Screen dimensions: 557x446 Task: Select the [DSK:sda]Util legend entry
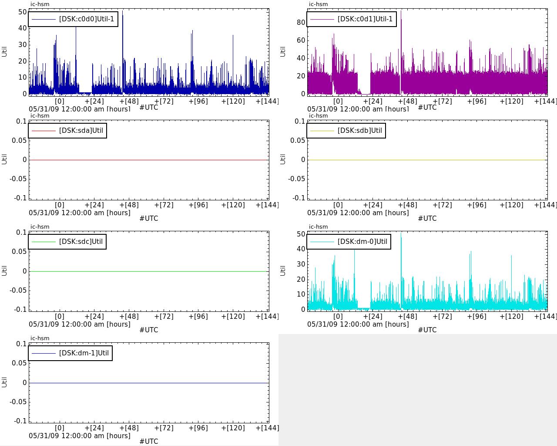(81, 131)
